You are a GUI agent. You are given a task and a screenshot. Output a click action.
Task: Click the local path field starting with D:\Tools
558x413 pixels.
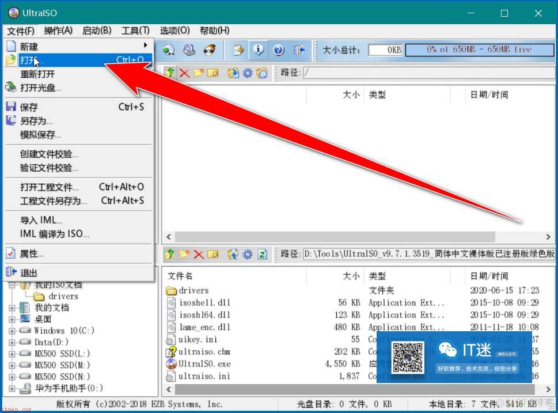pos(428,254)
